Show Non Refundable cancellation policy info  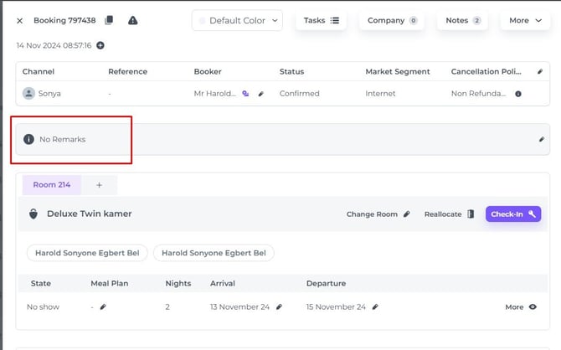(x=517, y=94)
